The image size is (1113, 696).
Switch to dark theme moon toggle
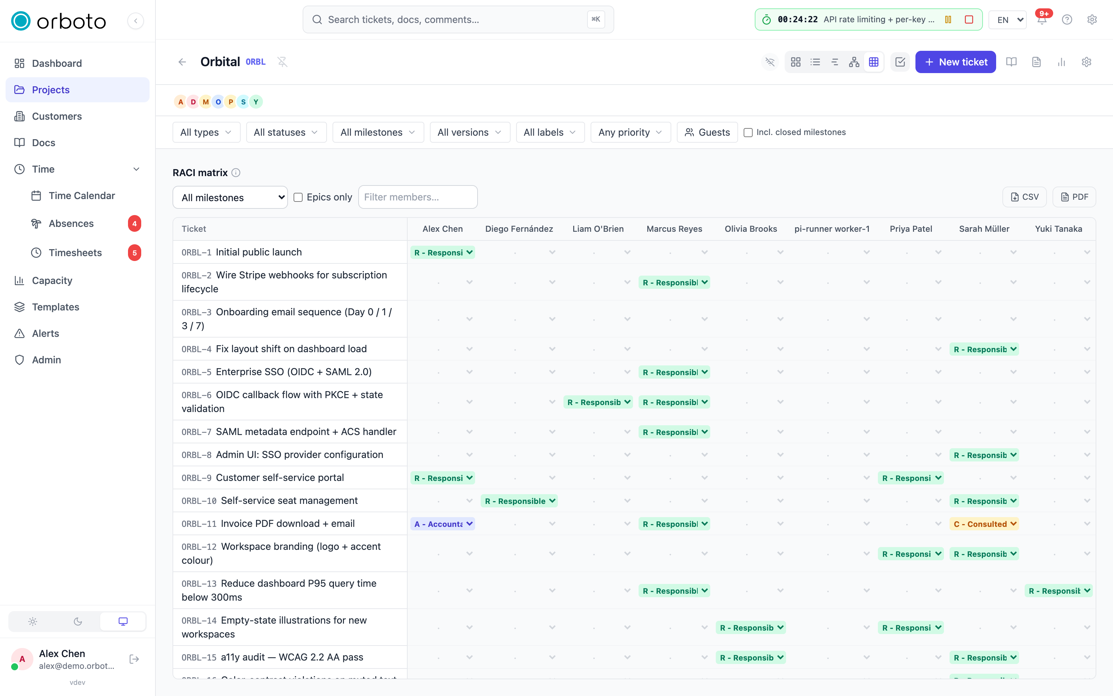78,622
